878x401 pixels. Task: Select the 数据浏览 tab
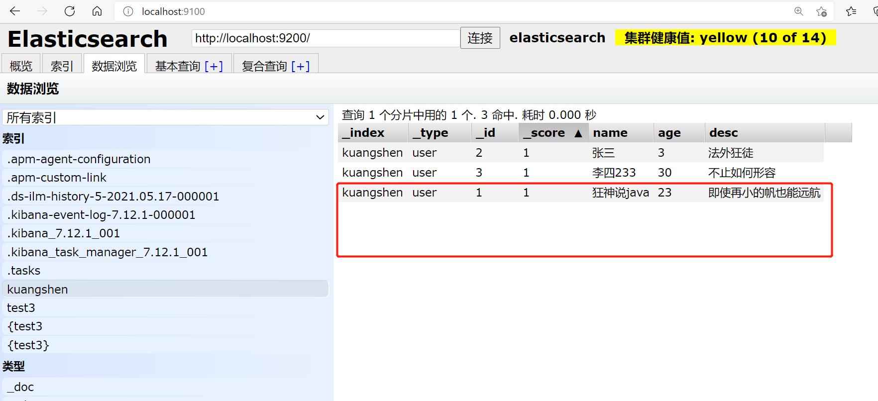pyautogui.click(x=114, y=65)
